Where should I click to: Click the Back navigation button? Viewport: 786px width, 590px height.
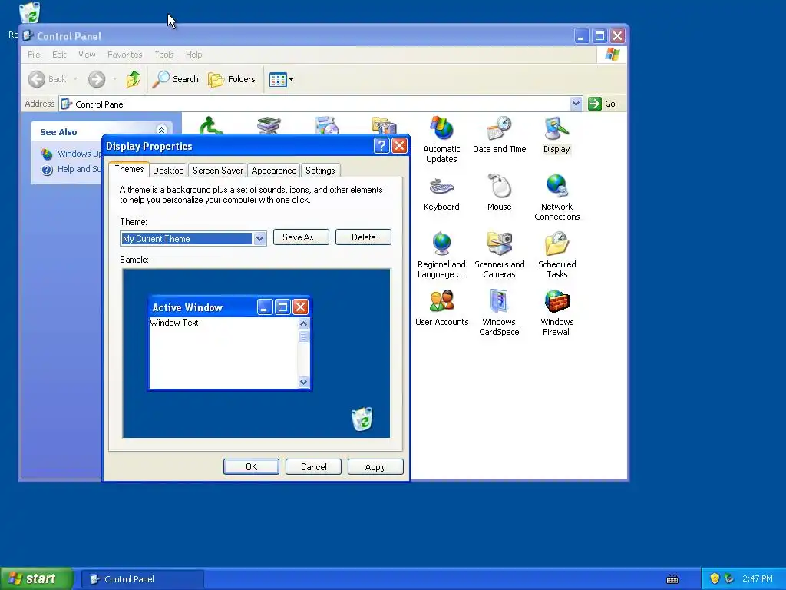[x=47, y=79]
